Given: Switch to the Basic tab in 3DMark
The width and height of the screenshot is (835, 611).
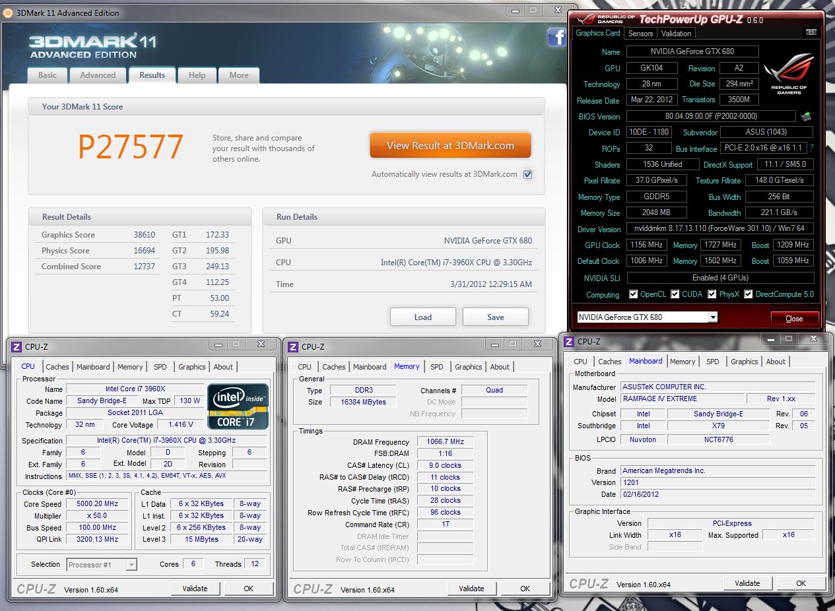Looking at the screenshot, I should coord(48,75).
